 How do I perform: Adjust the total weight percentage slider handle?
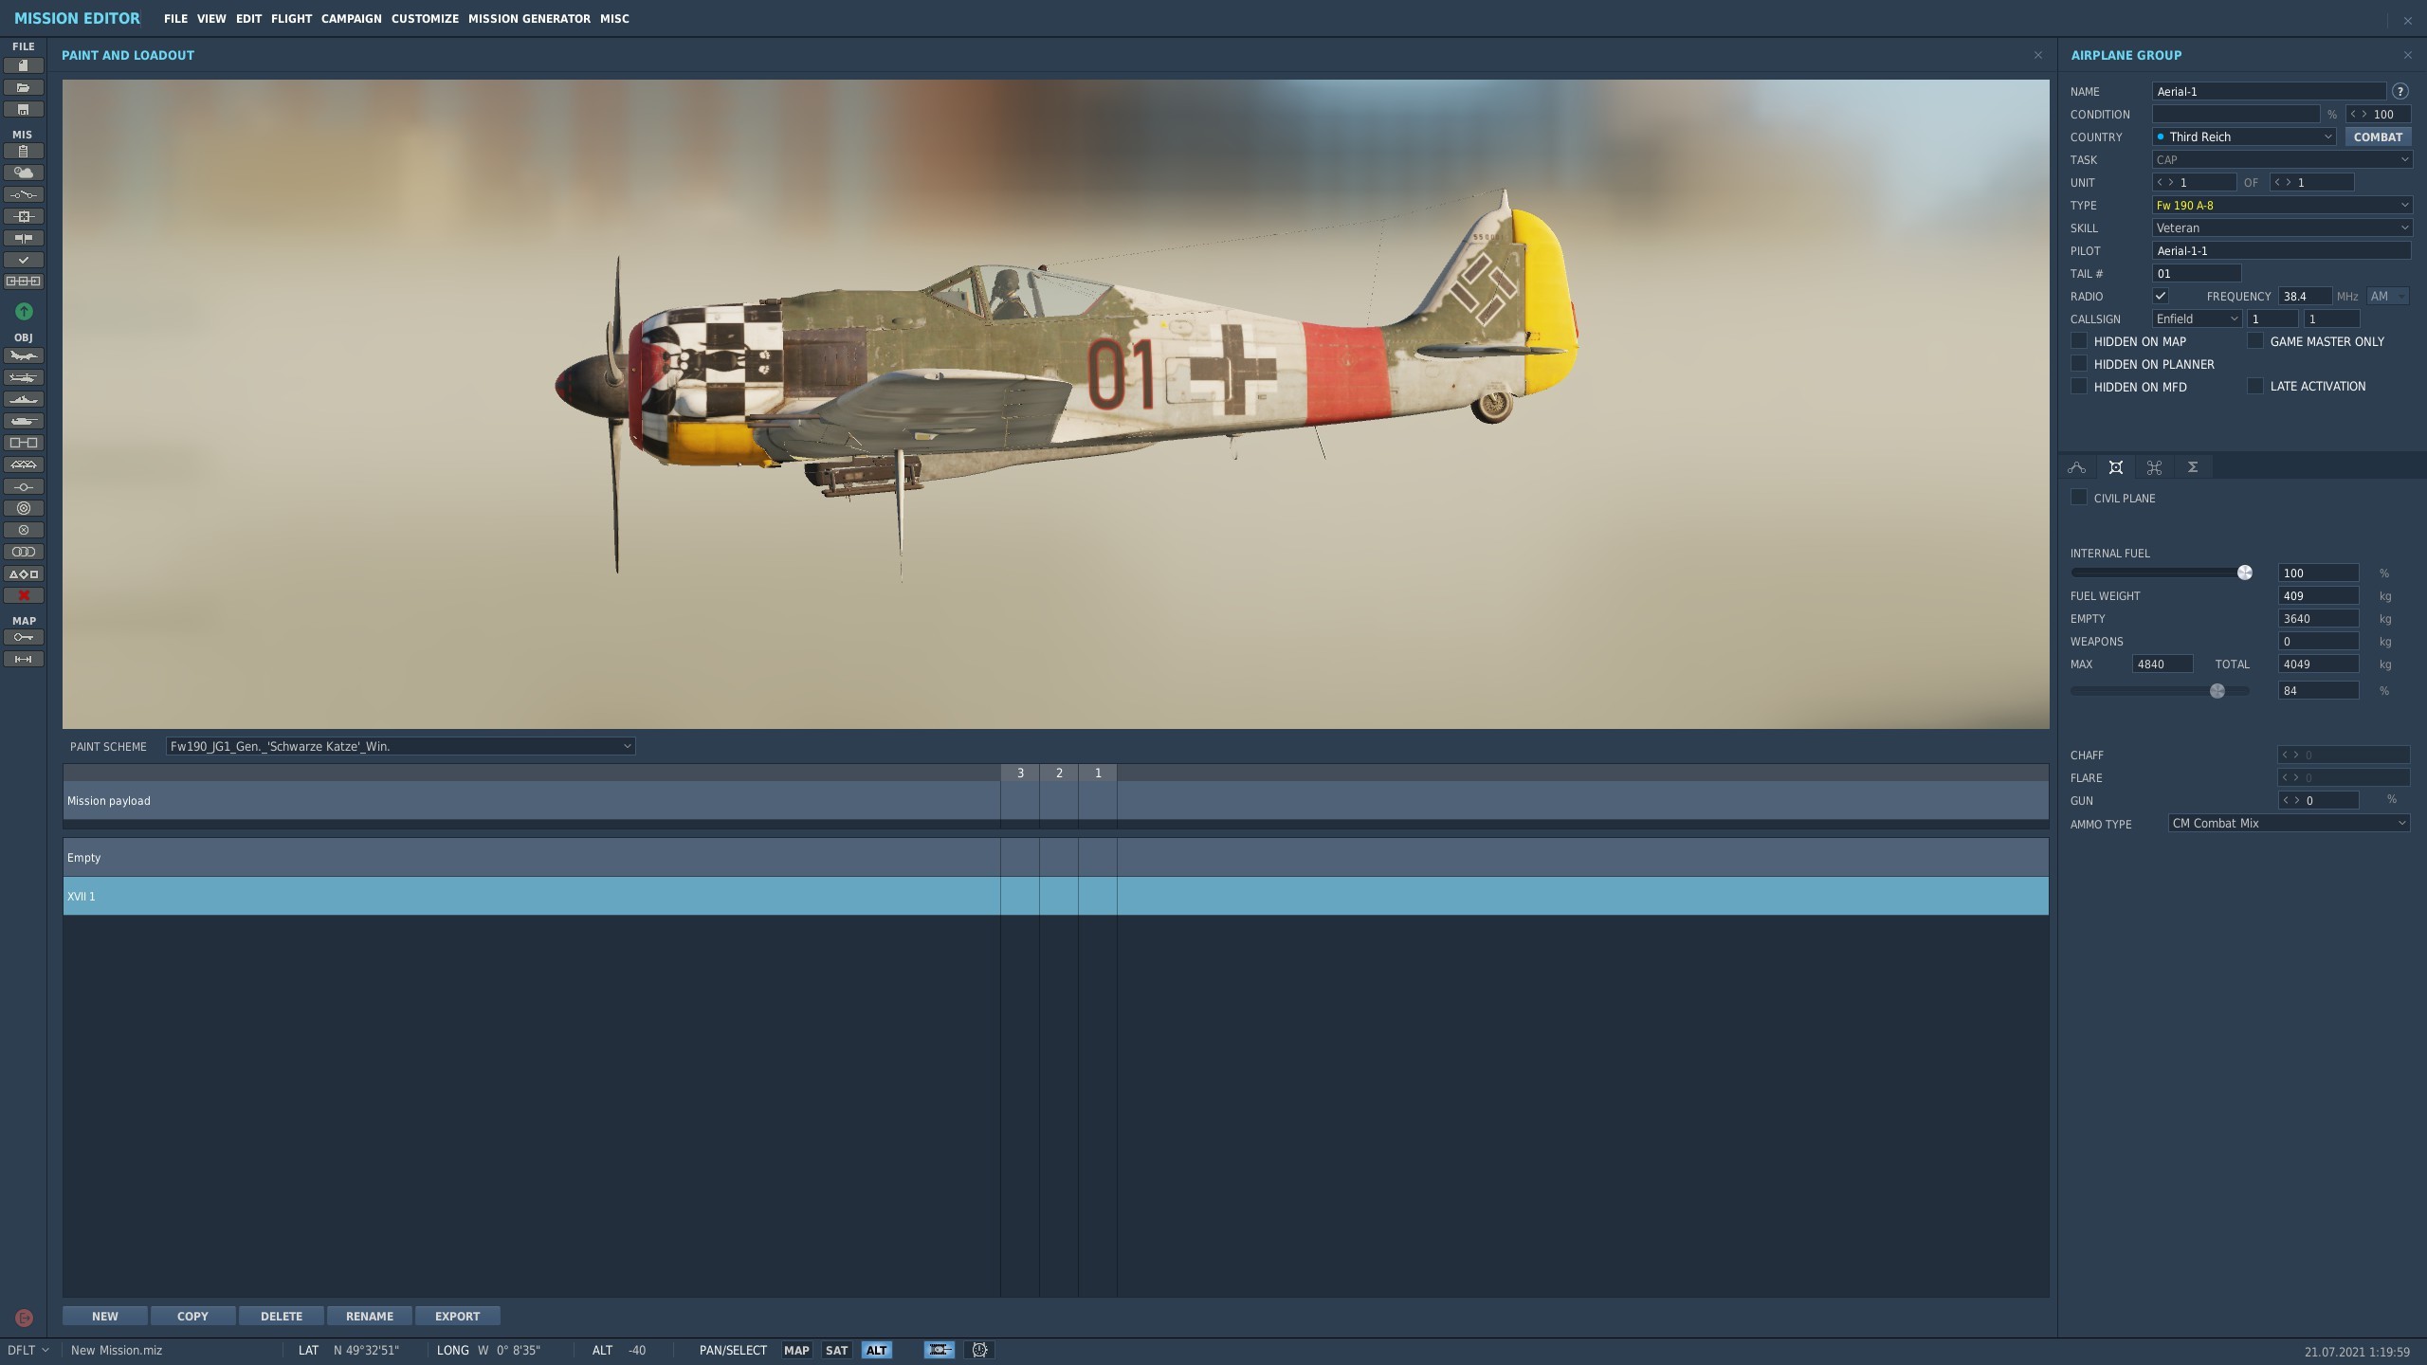click(x=2217, y=690)
